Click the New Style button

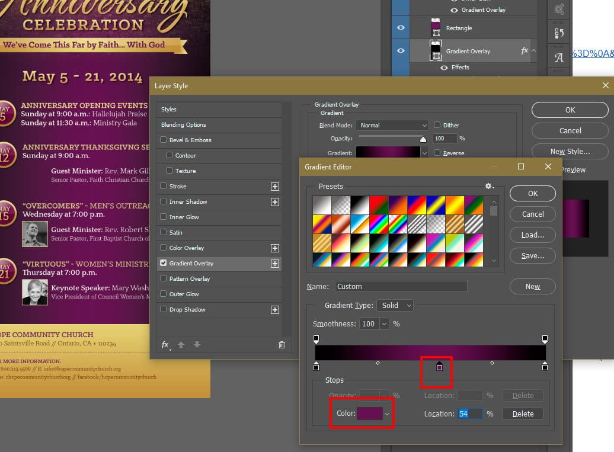(x=570, y=151)
